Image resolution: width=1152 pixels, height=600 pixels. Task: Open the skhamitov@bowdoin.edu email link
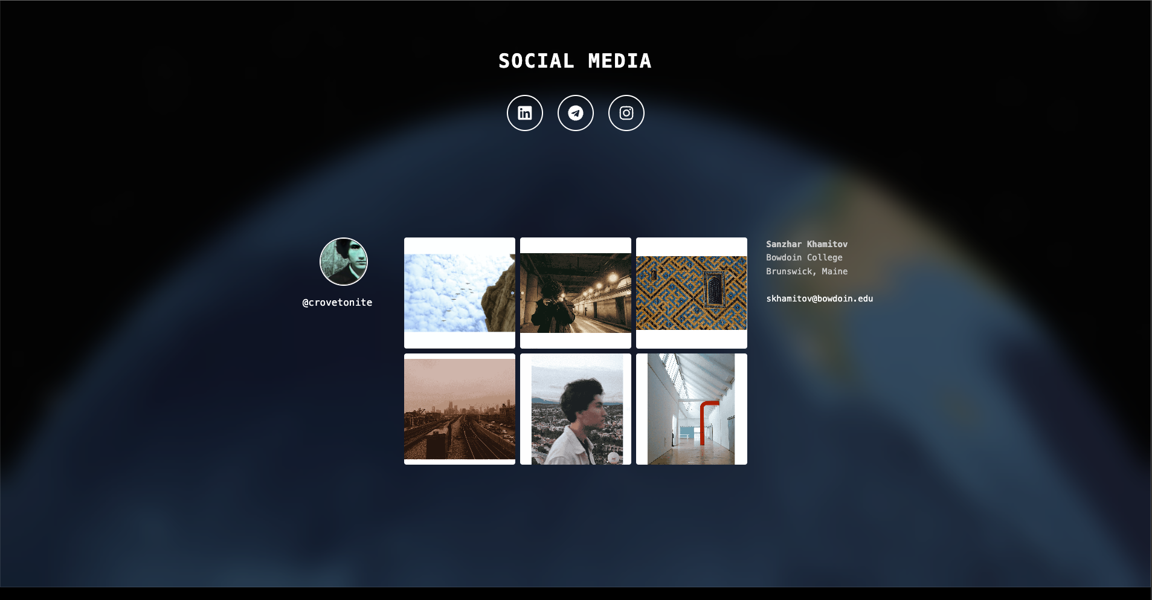pos(819,298)
